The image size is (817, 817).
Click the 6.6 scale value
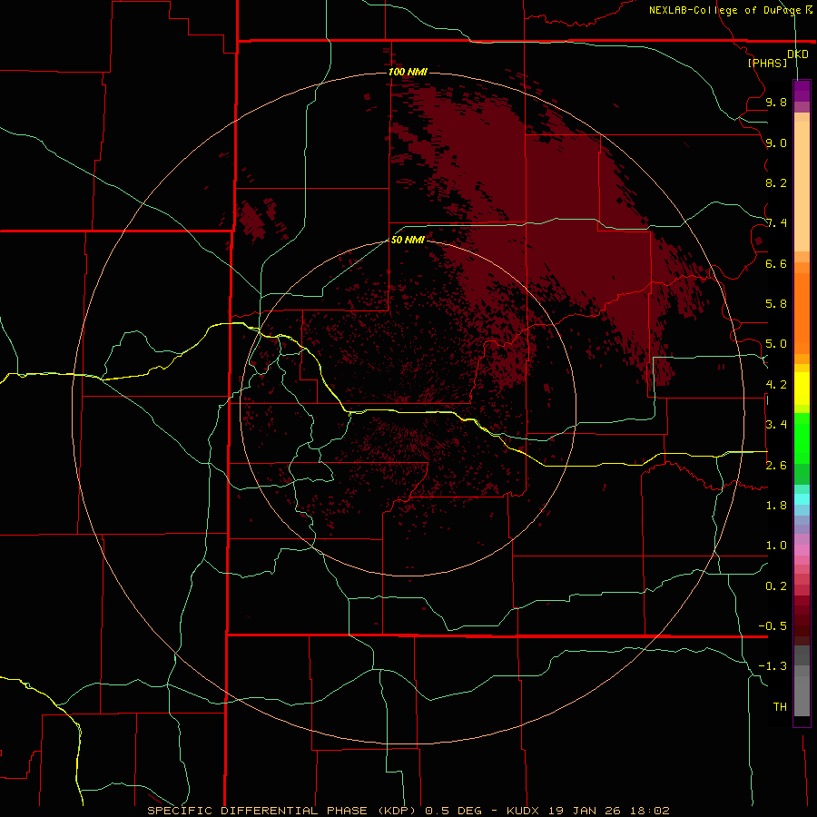coord(776,263)
